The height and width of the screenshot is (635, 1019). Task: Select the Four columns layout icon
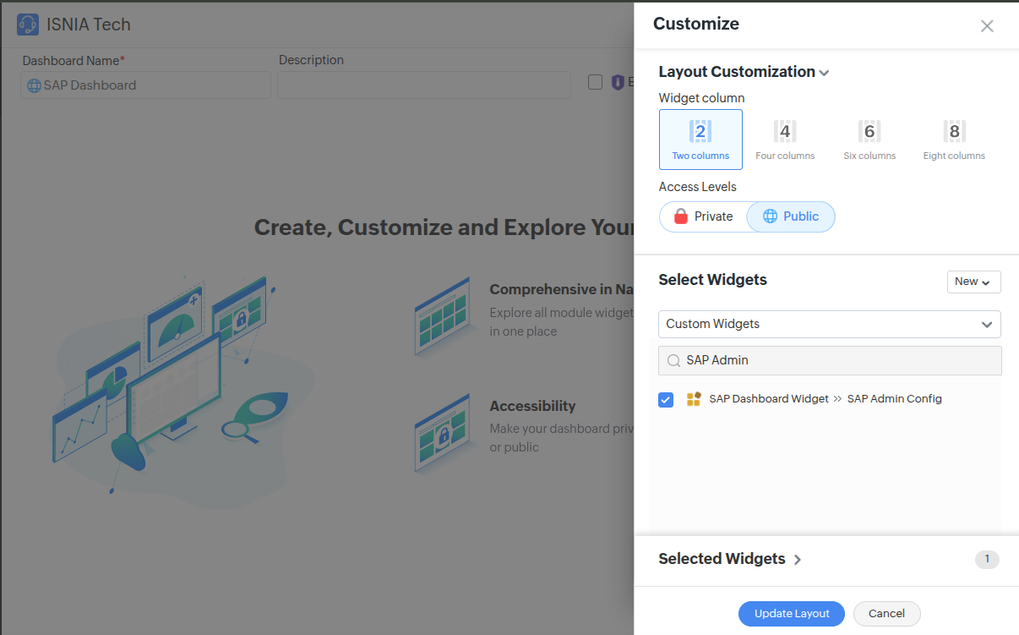coord(784,131)
